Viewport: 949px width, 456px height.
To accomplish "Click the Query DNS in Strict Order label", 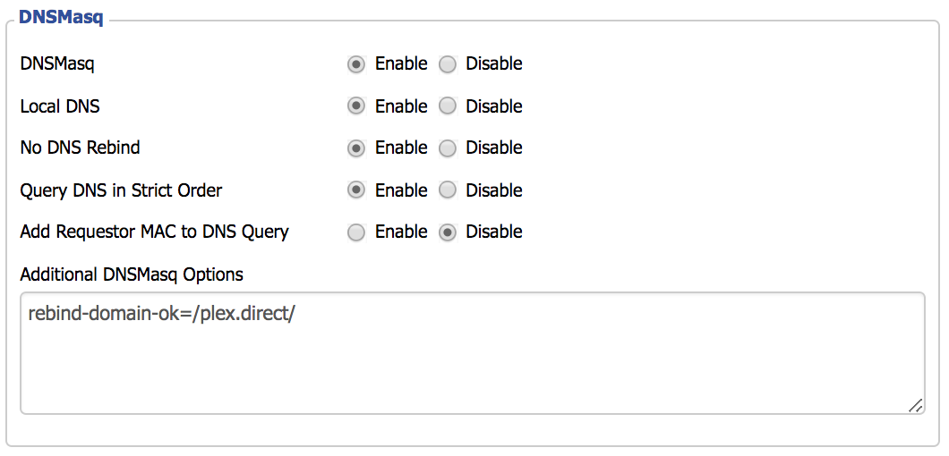I will 121,190.
